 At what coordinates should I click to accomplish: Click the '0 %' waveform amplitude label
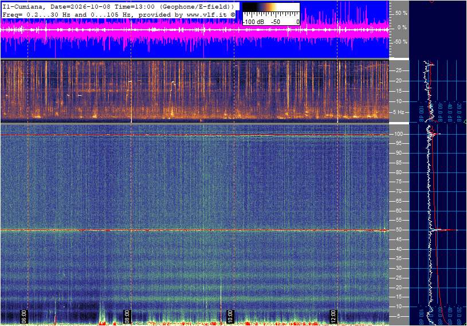pyautogui.click(x=402, y=28)
